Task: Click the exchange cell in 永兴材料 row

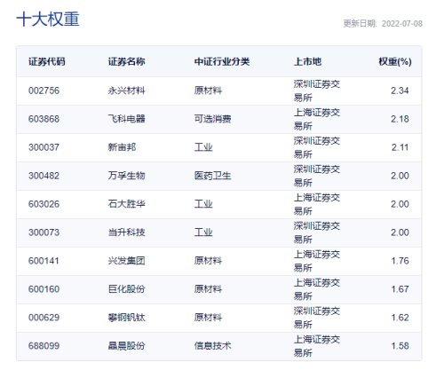Action: coord(317,91)
